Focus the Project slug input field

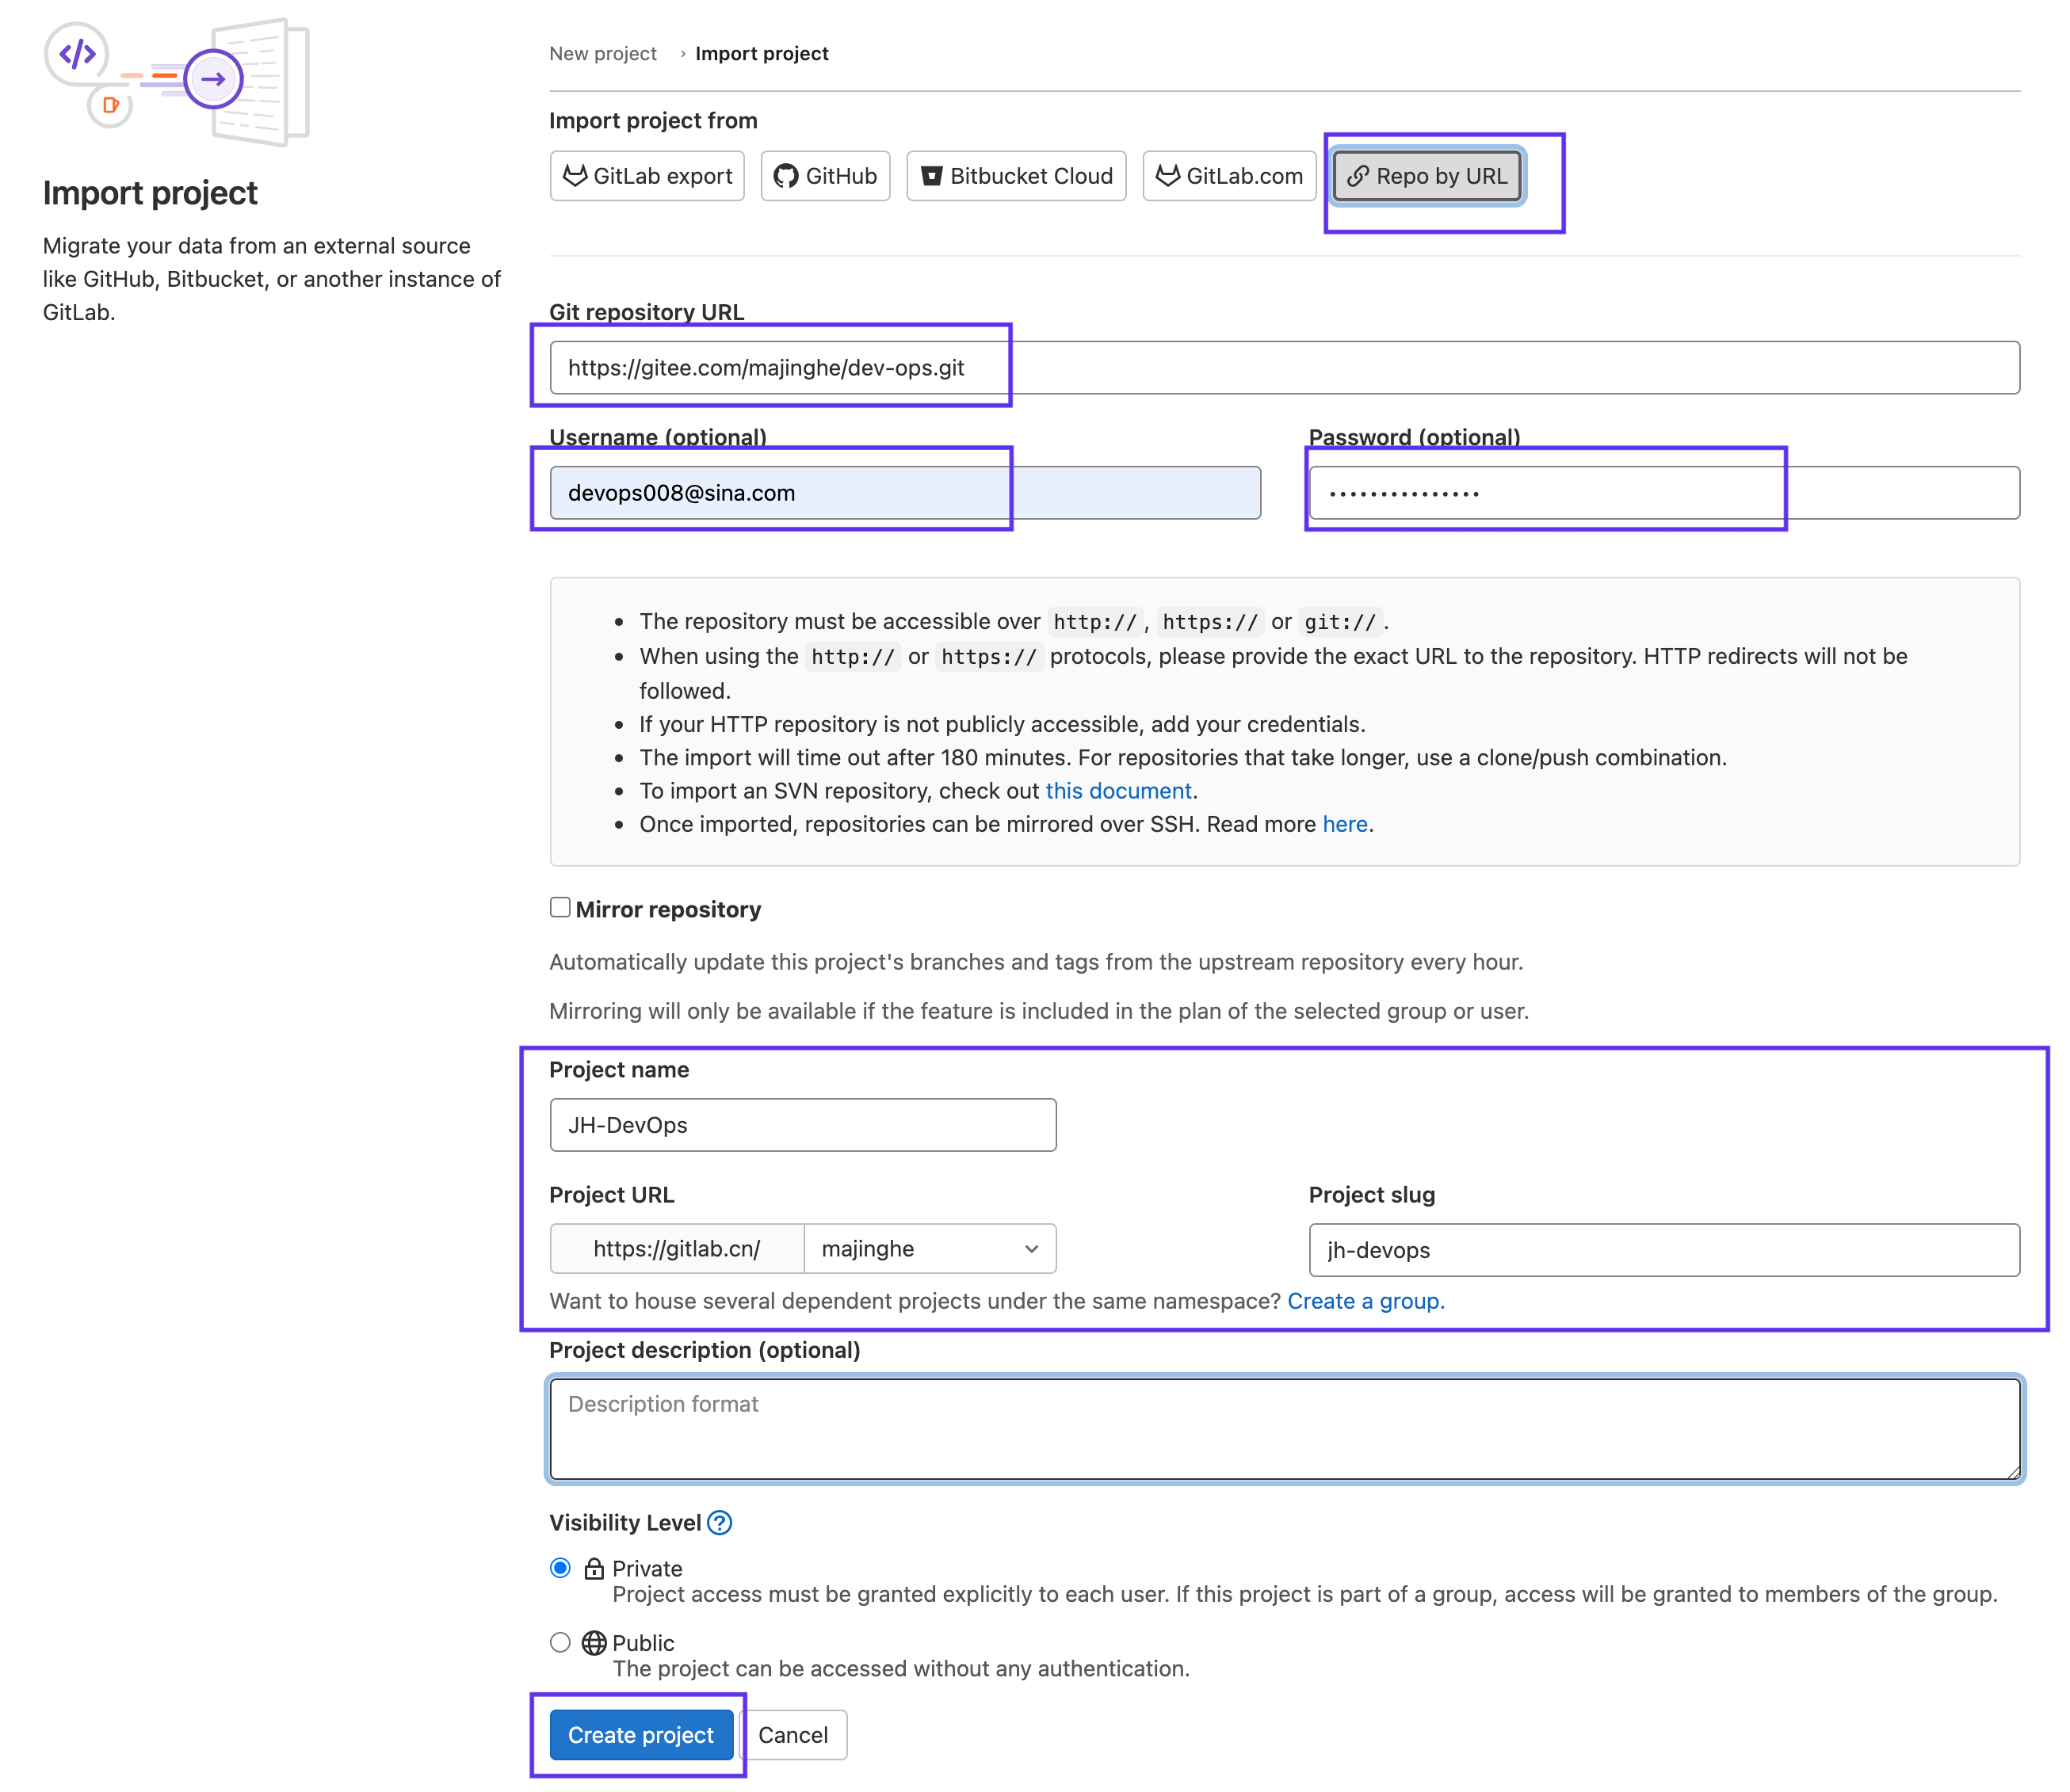pos(1663,1250)
